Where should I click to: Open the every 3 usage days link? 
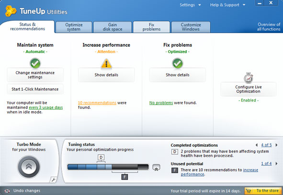coord(46,108)
